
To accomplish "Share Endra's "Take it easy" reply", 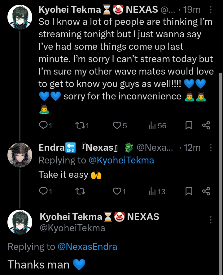I will click(x=206, y=192).
